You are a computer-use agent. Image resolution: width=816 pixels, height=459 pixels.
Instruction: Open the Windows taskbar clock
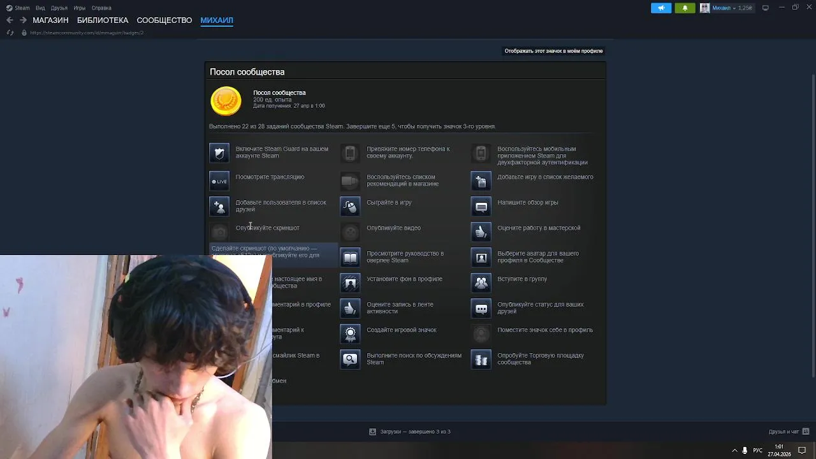click(x=779, y=451)
